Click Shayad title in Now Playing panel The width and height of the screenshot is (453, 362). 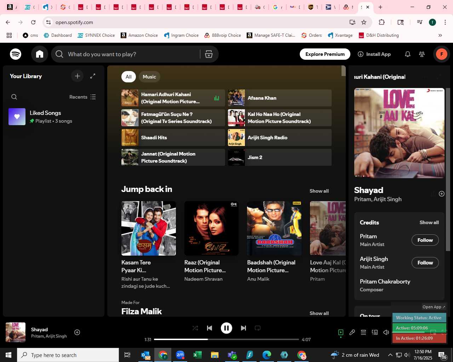click(x=369, y=190)
